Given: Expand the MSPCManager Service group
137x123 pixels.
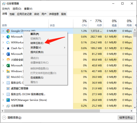Looking at the screenshot, I should point(3,100).
